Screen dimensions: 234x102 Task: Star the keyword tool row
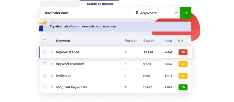click(52, 52)
